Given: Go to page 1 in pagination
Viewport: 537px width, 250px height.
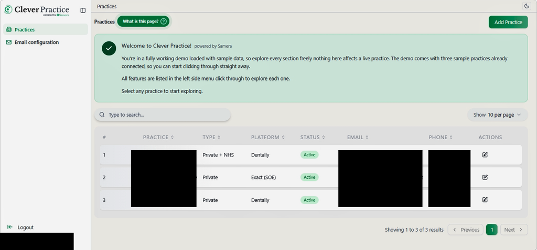Looking at the screenshot, I should [x=492, y=230].
